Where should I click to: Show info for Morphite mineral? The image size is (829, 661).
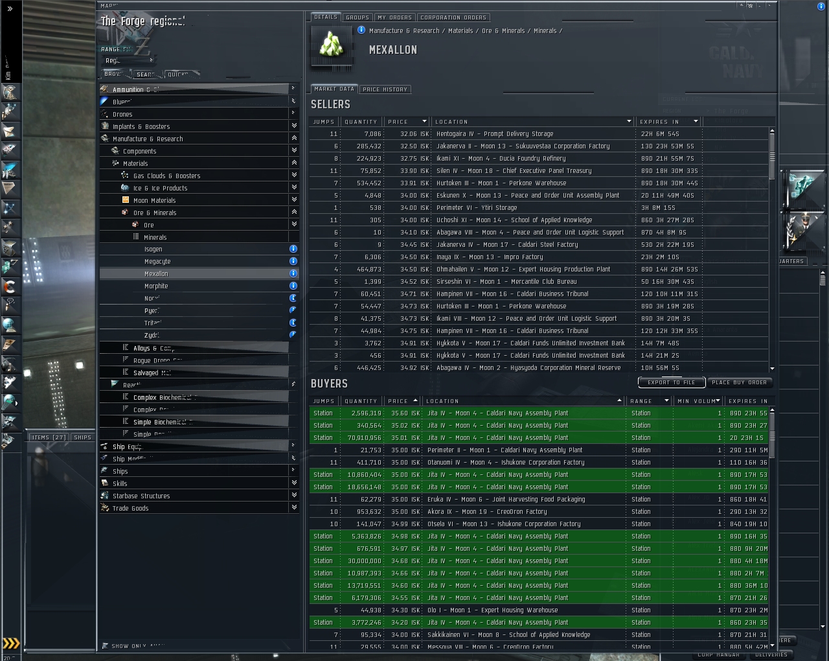(x=293, y=286)
